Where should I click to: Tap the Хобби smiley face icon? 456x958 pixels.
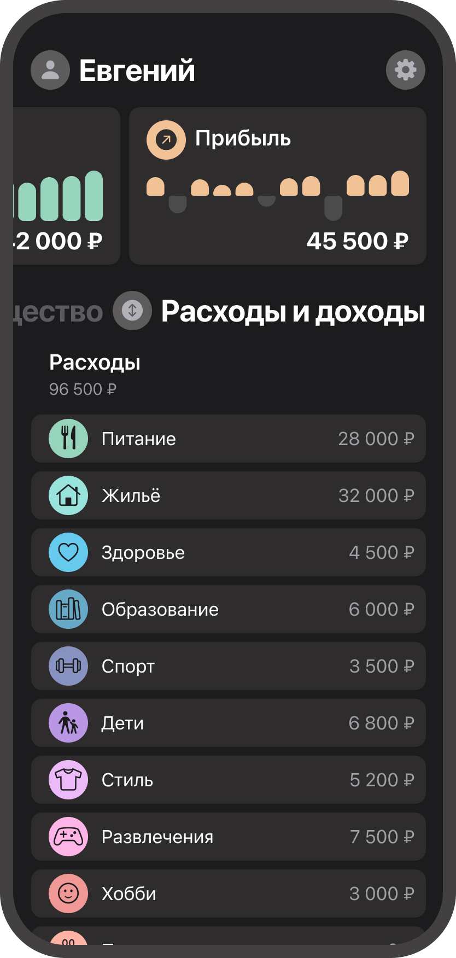pos(68,893)
